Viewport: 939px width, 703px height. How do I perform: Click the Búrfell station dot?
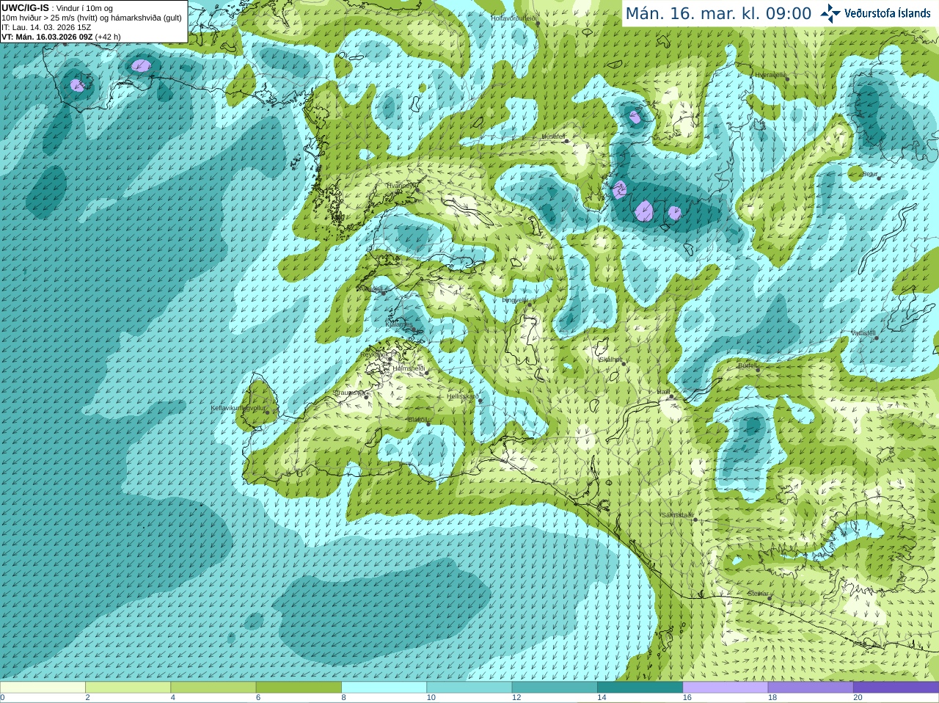[759, 370]
